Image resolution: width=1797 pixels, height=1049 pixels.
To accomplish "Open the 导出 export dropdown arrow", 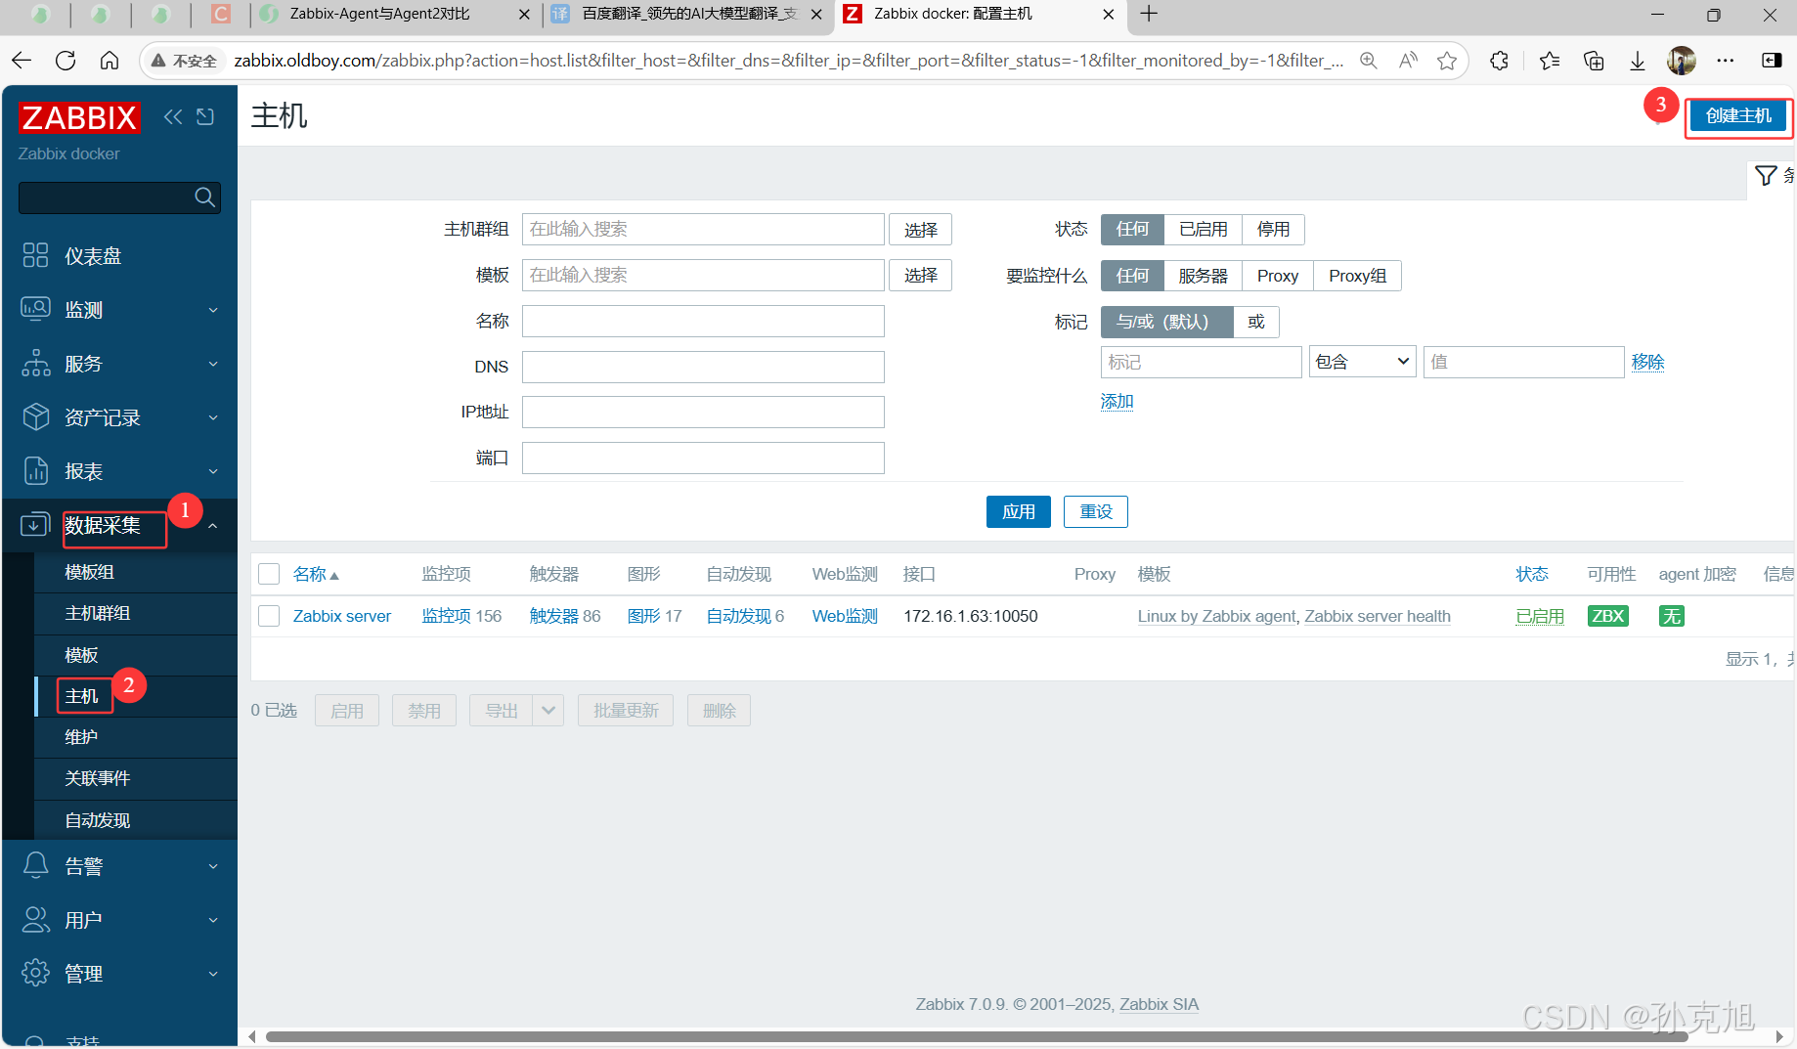I will [x=548, y=711].
